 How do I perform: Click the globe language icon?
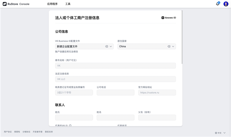click(x=216, y=133)
